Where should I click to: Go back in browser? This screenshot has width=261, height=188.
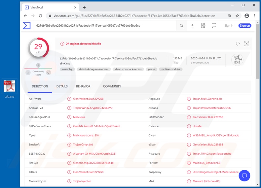[x=25, y=16]
